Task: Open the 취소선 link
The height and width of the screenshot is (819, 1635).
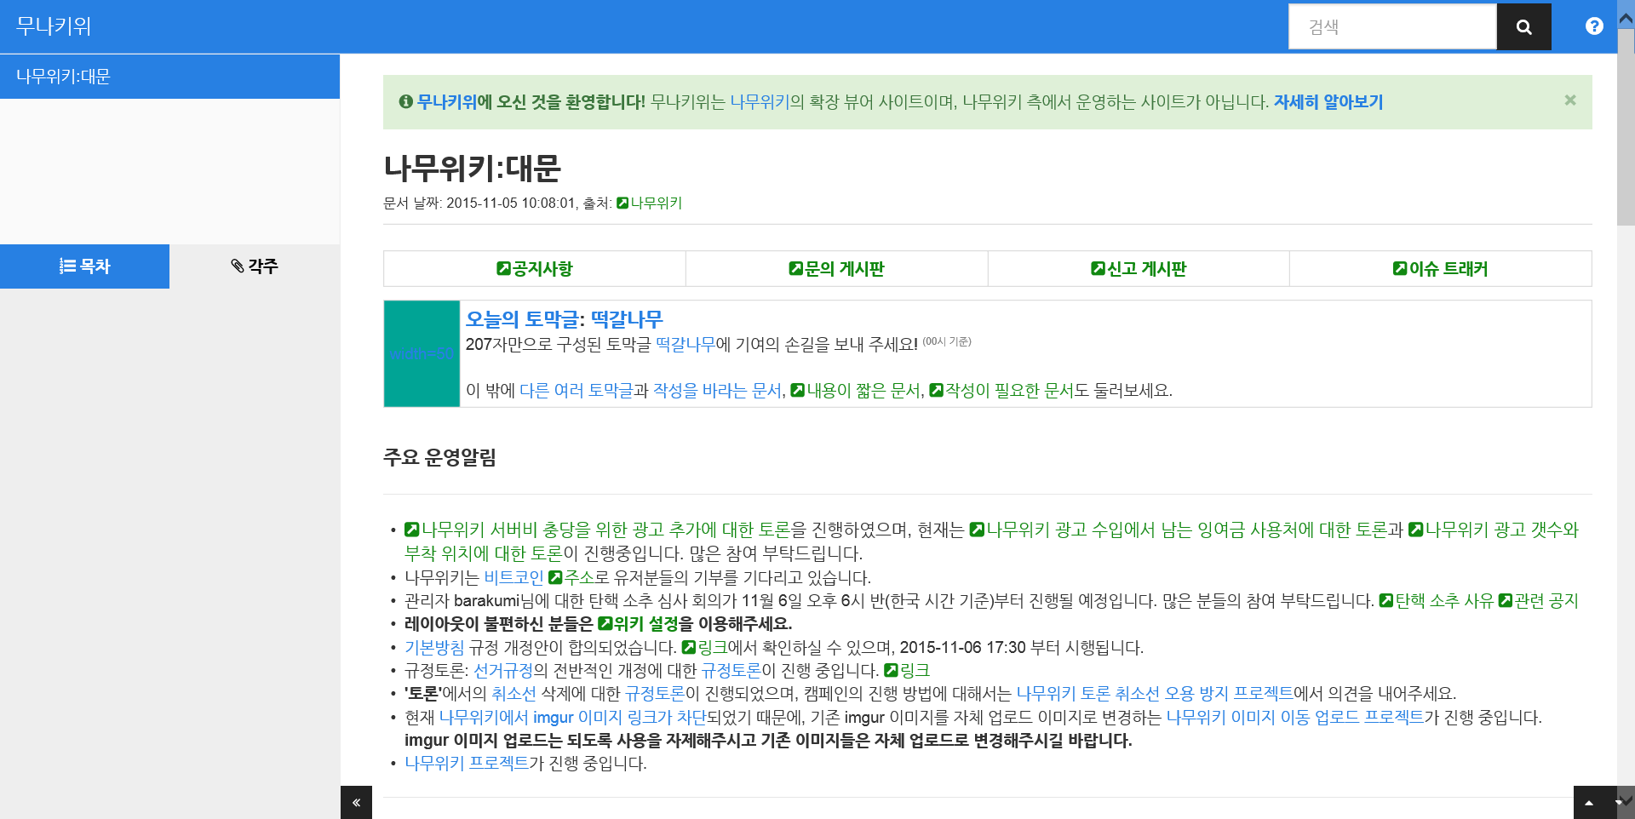Action: (x=513, y=693)
